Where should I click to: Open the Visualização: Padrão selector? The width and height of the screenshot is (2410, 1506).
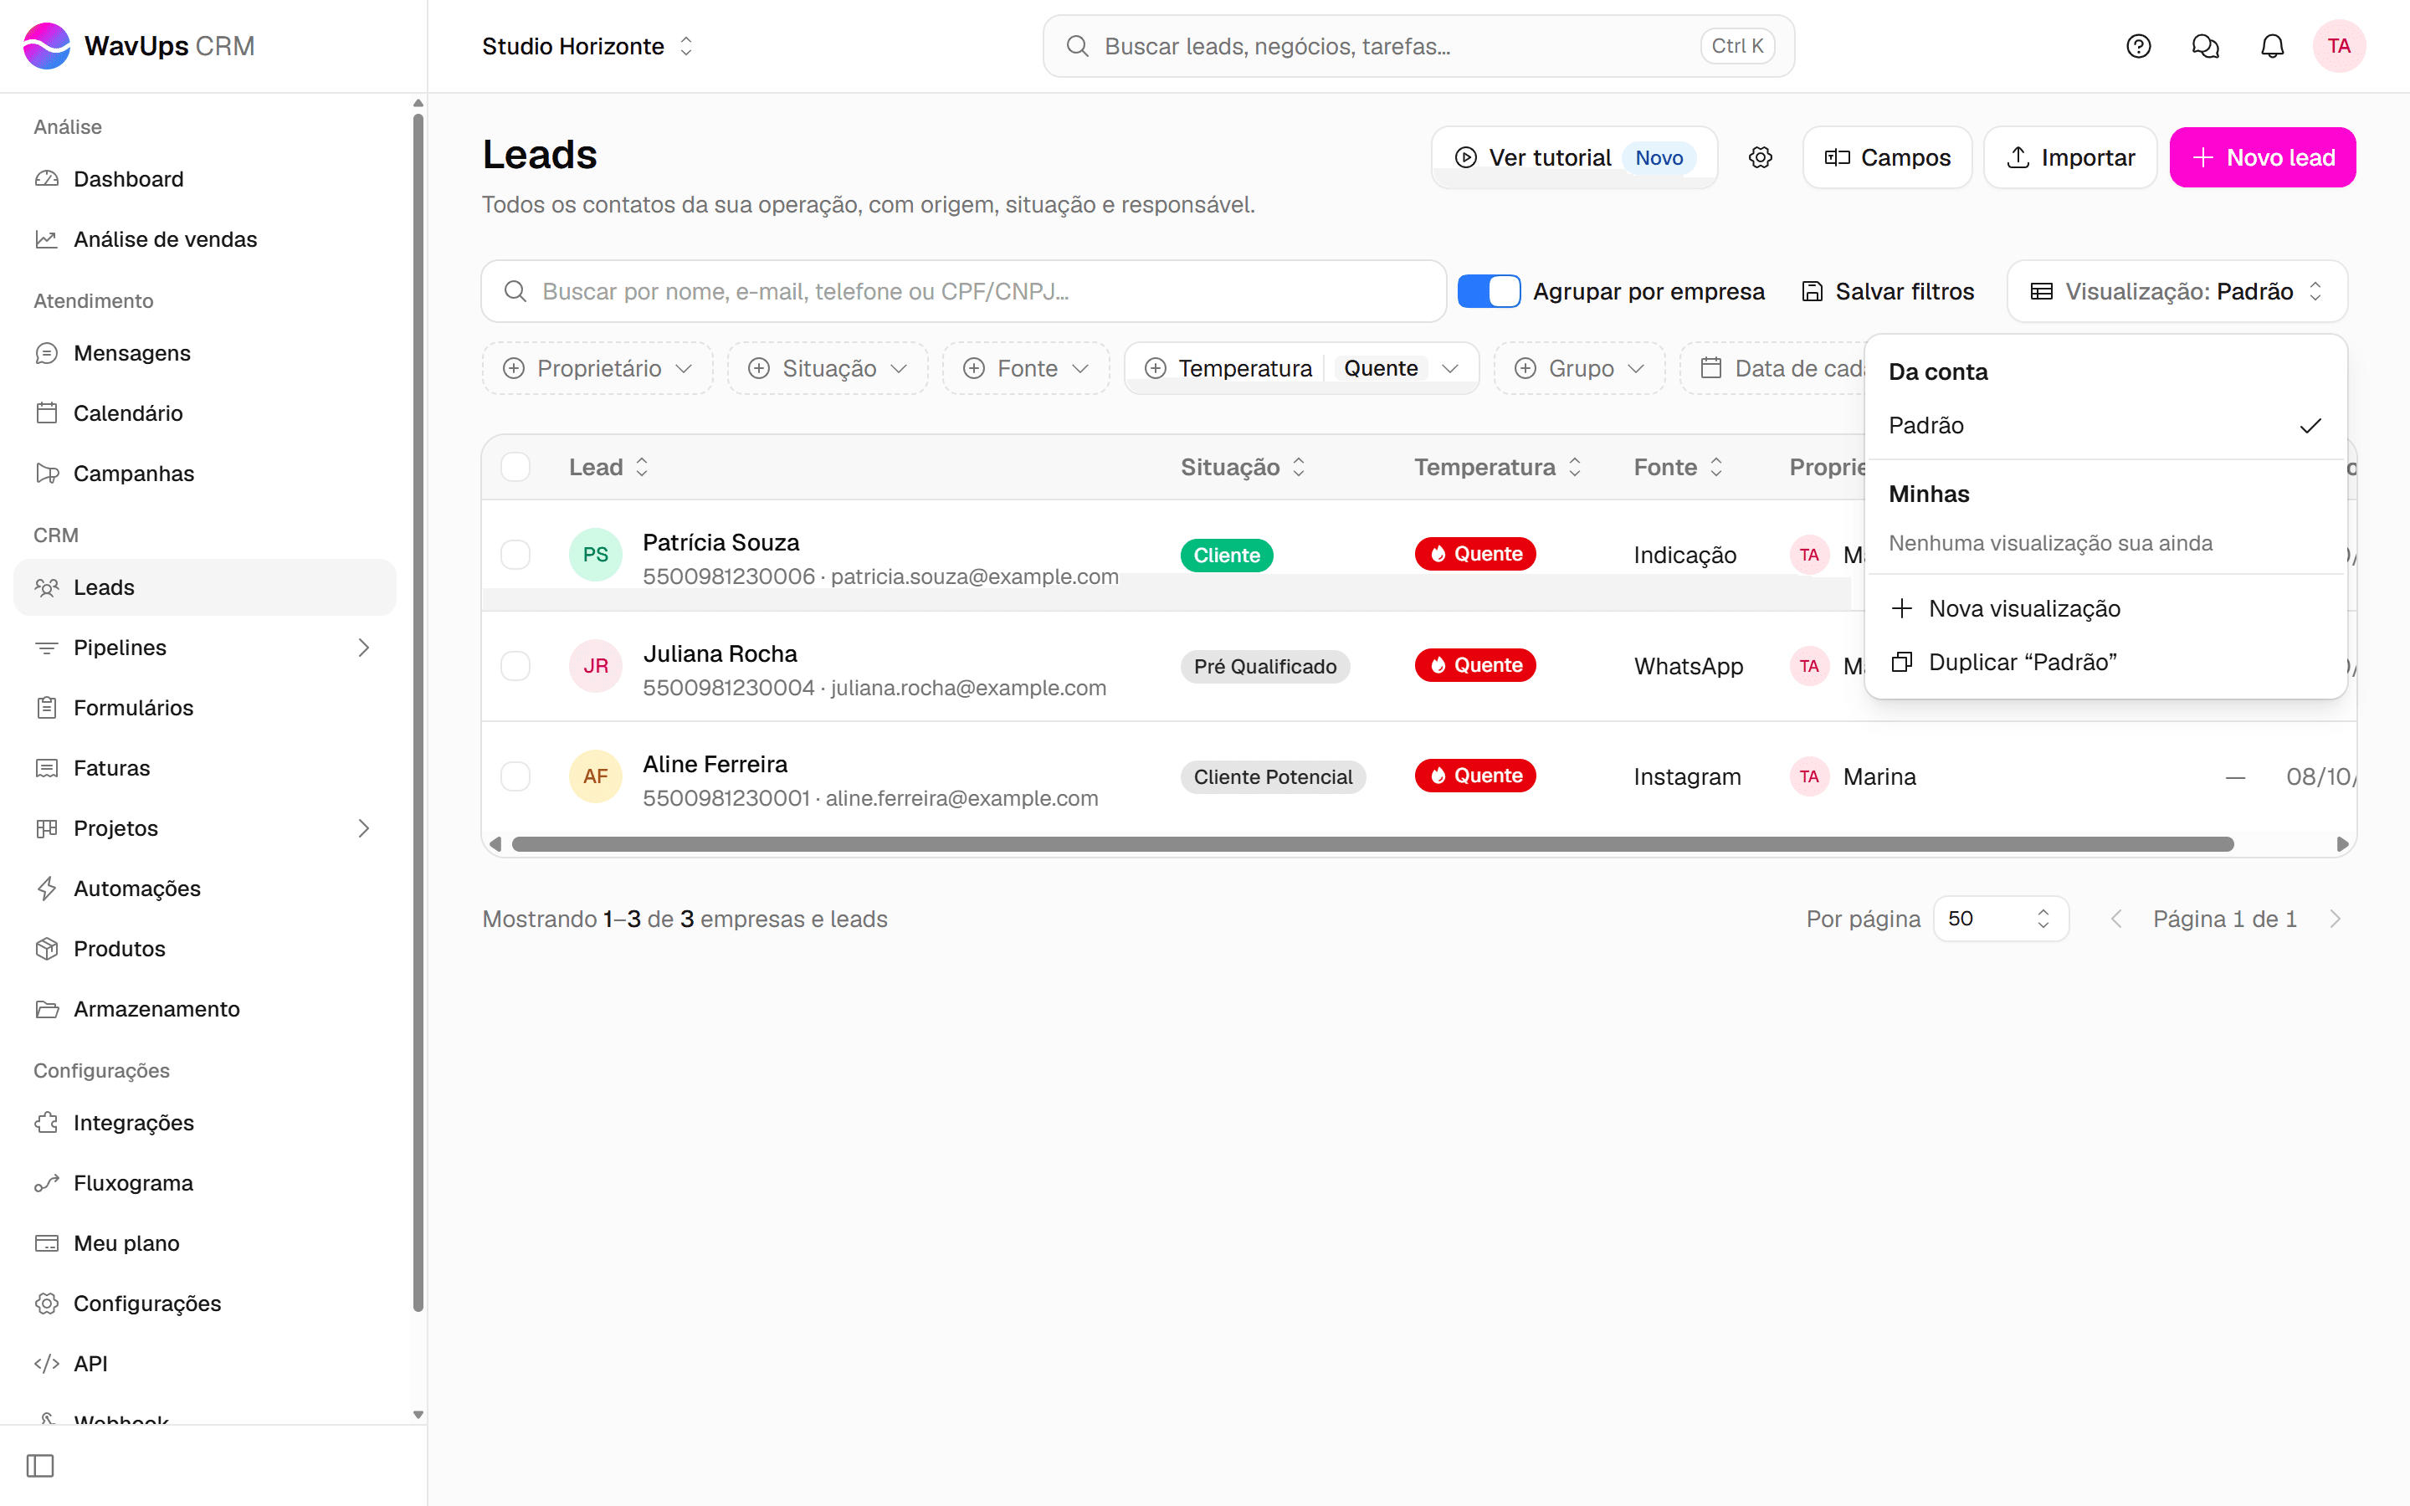[x=2177, y=291]
